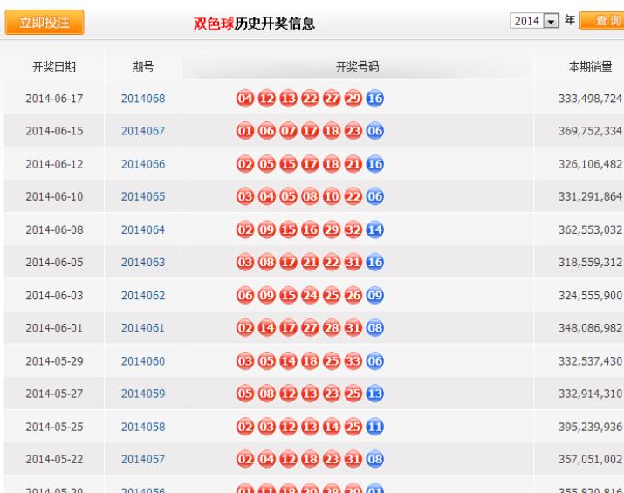Viewport: 624px width, 493px height.
Task: Open draw period link 2014068
Action: tap(143, 98)
